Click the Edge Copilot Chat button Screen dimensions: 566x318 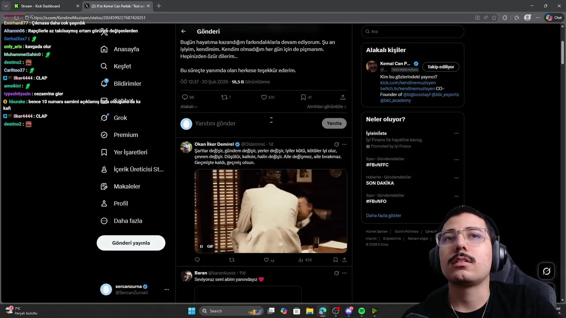tap(554, 18)
